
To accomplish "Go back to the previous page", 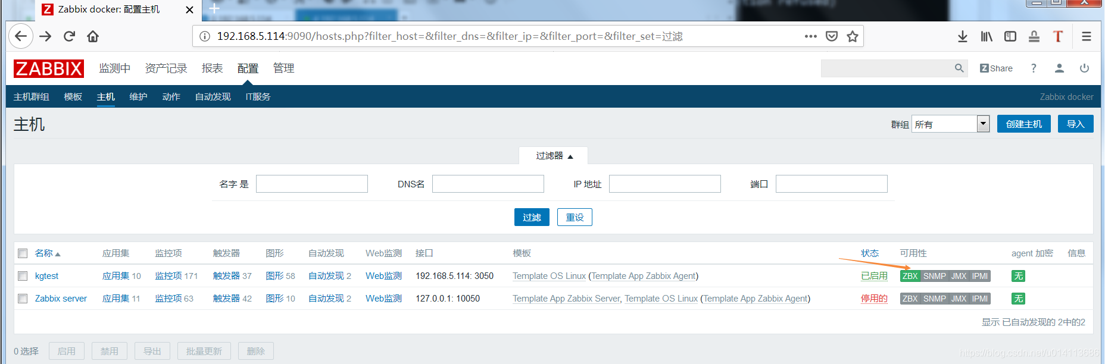I will pos(21,36).
